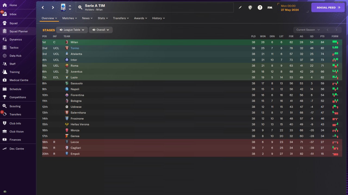The height and width of the screenshot is (195, 348).
Task: Expand the Transfers tab menu
Action: point(121,18)
